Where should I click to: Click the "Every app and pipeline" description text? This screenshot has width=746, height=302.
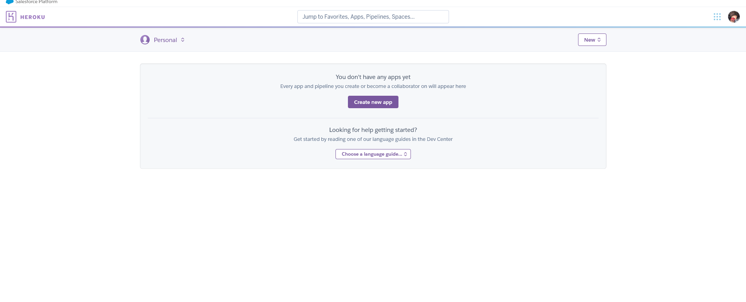tap(373, 86)
